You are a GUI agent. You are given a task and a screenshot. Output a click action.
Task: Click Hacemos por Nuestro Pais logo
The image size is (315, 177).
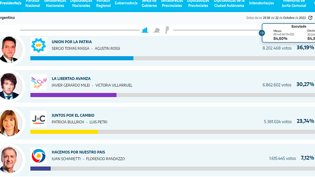pos(39,155)
